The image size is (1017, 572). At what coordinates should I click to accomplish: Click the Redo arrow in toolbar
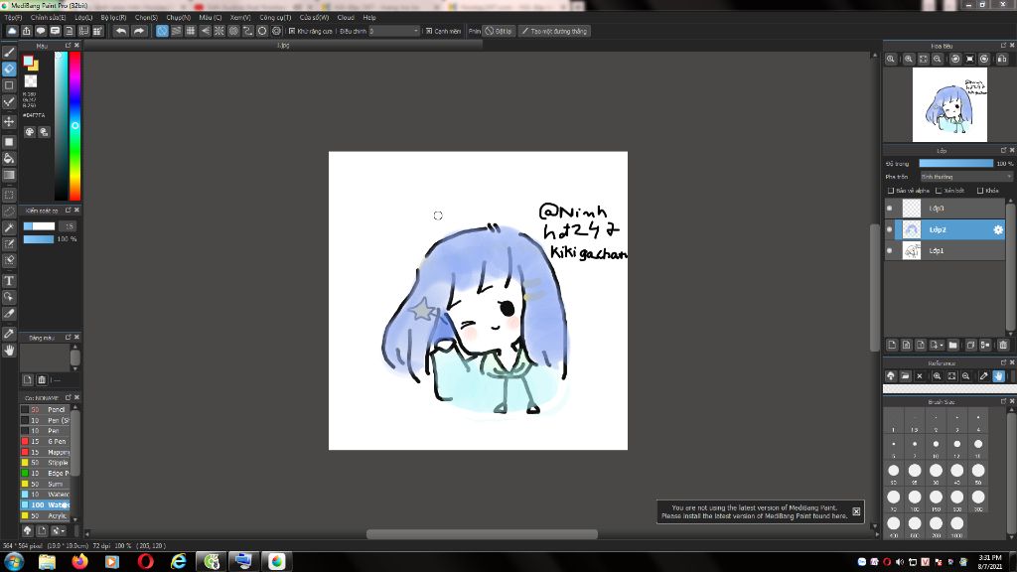coord(139,31)
